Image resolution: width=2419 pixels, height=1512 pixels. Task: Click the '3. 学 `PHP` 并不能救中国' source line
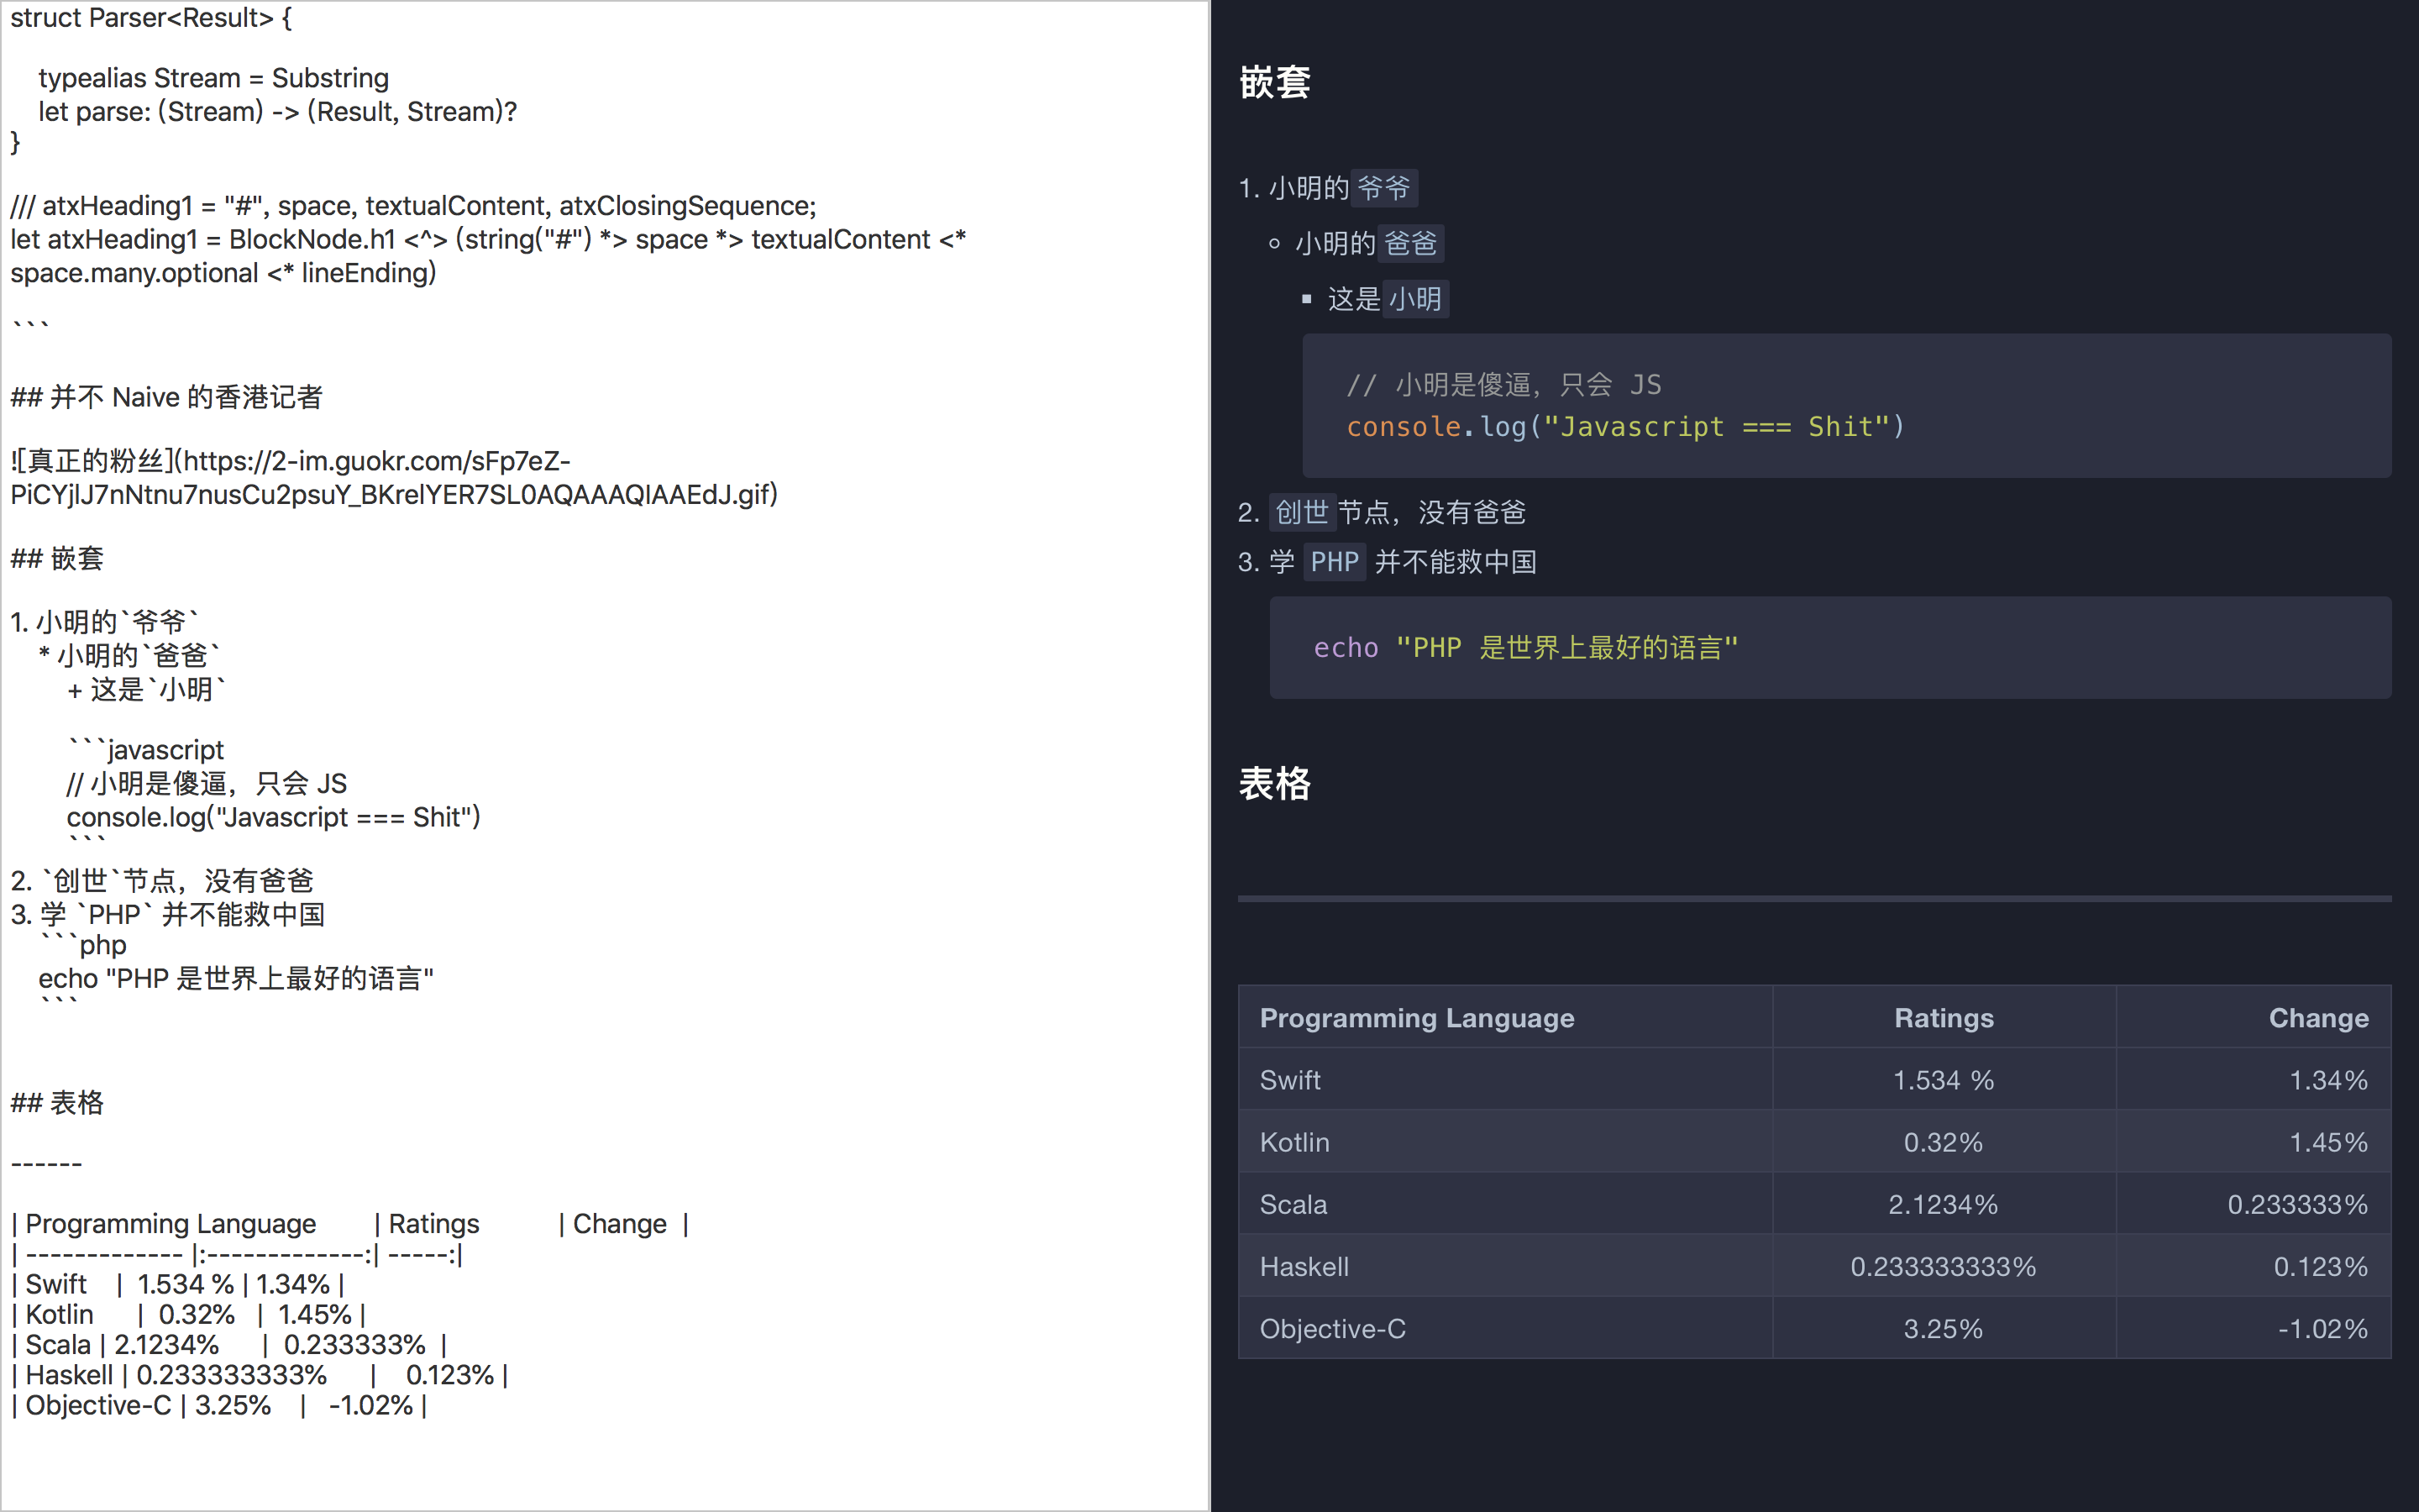[168, 914]
